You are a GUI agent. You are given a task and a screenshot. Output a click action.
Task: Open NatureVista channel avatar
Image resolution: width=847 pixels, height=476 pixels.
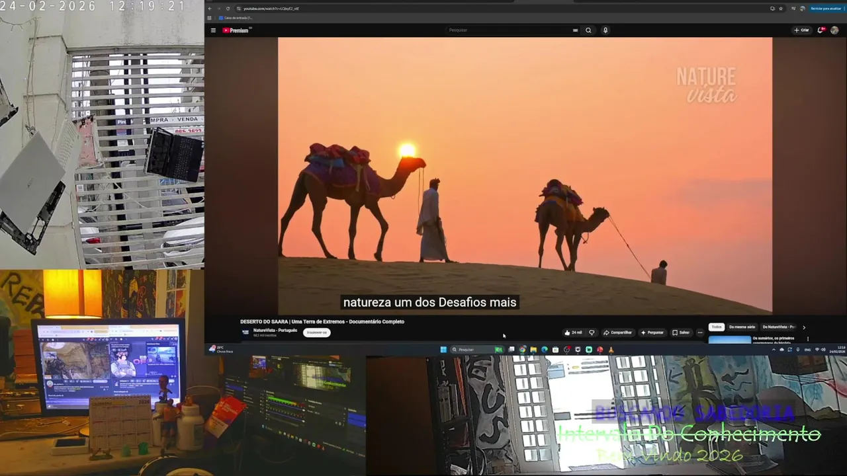[x=245, y=333]
